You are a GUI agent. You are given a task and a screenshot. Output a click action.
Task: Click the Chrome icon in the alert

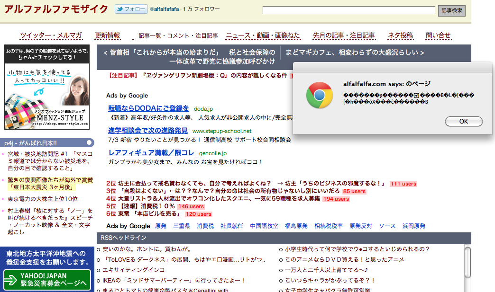319,95
